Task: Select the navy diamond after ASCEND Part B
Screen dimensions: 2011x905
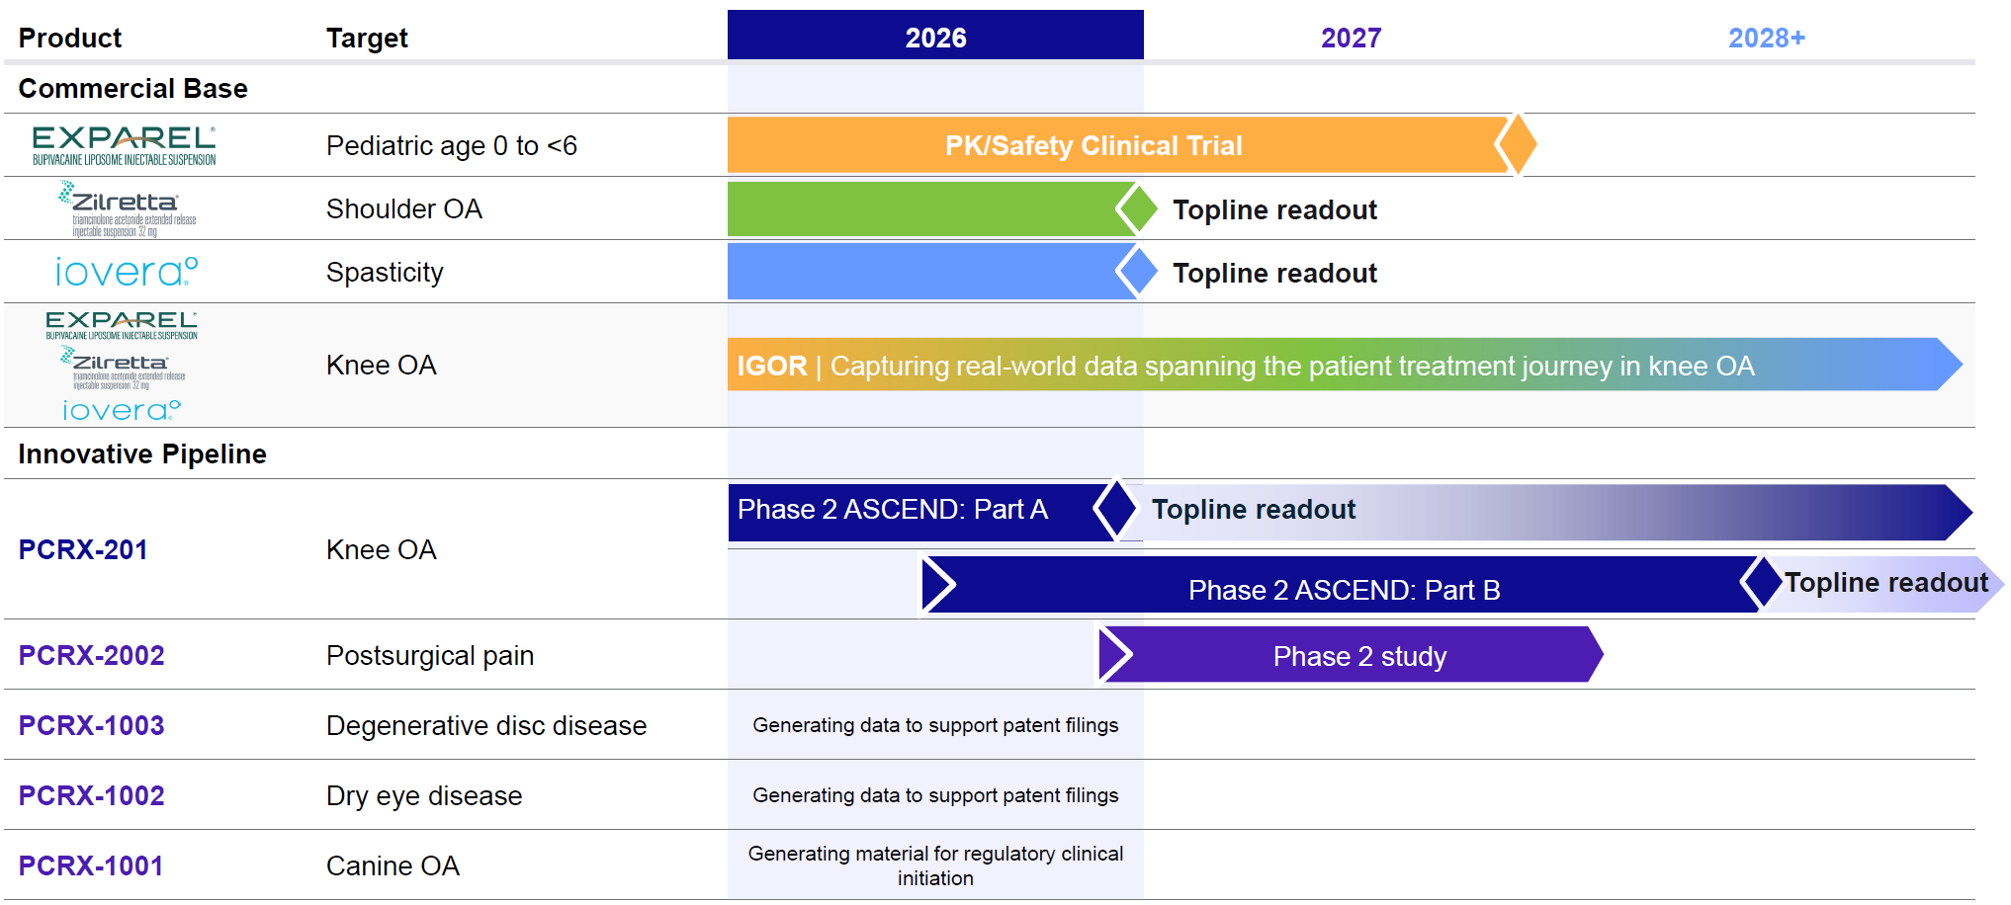Action: pyautogui.click(x=1763, y=583)
